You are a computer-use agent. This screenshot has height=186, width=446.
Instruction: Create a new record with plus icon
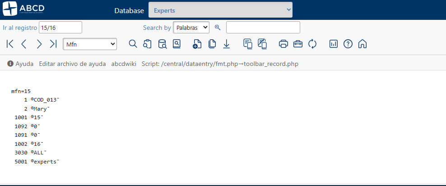pos(197,44)
